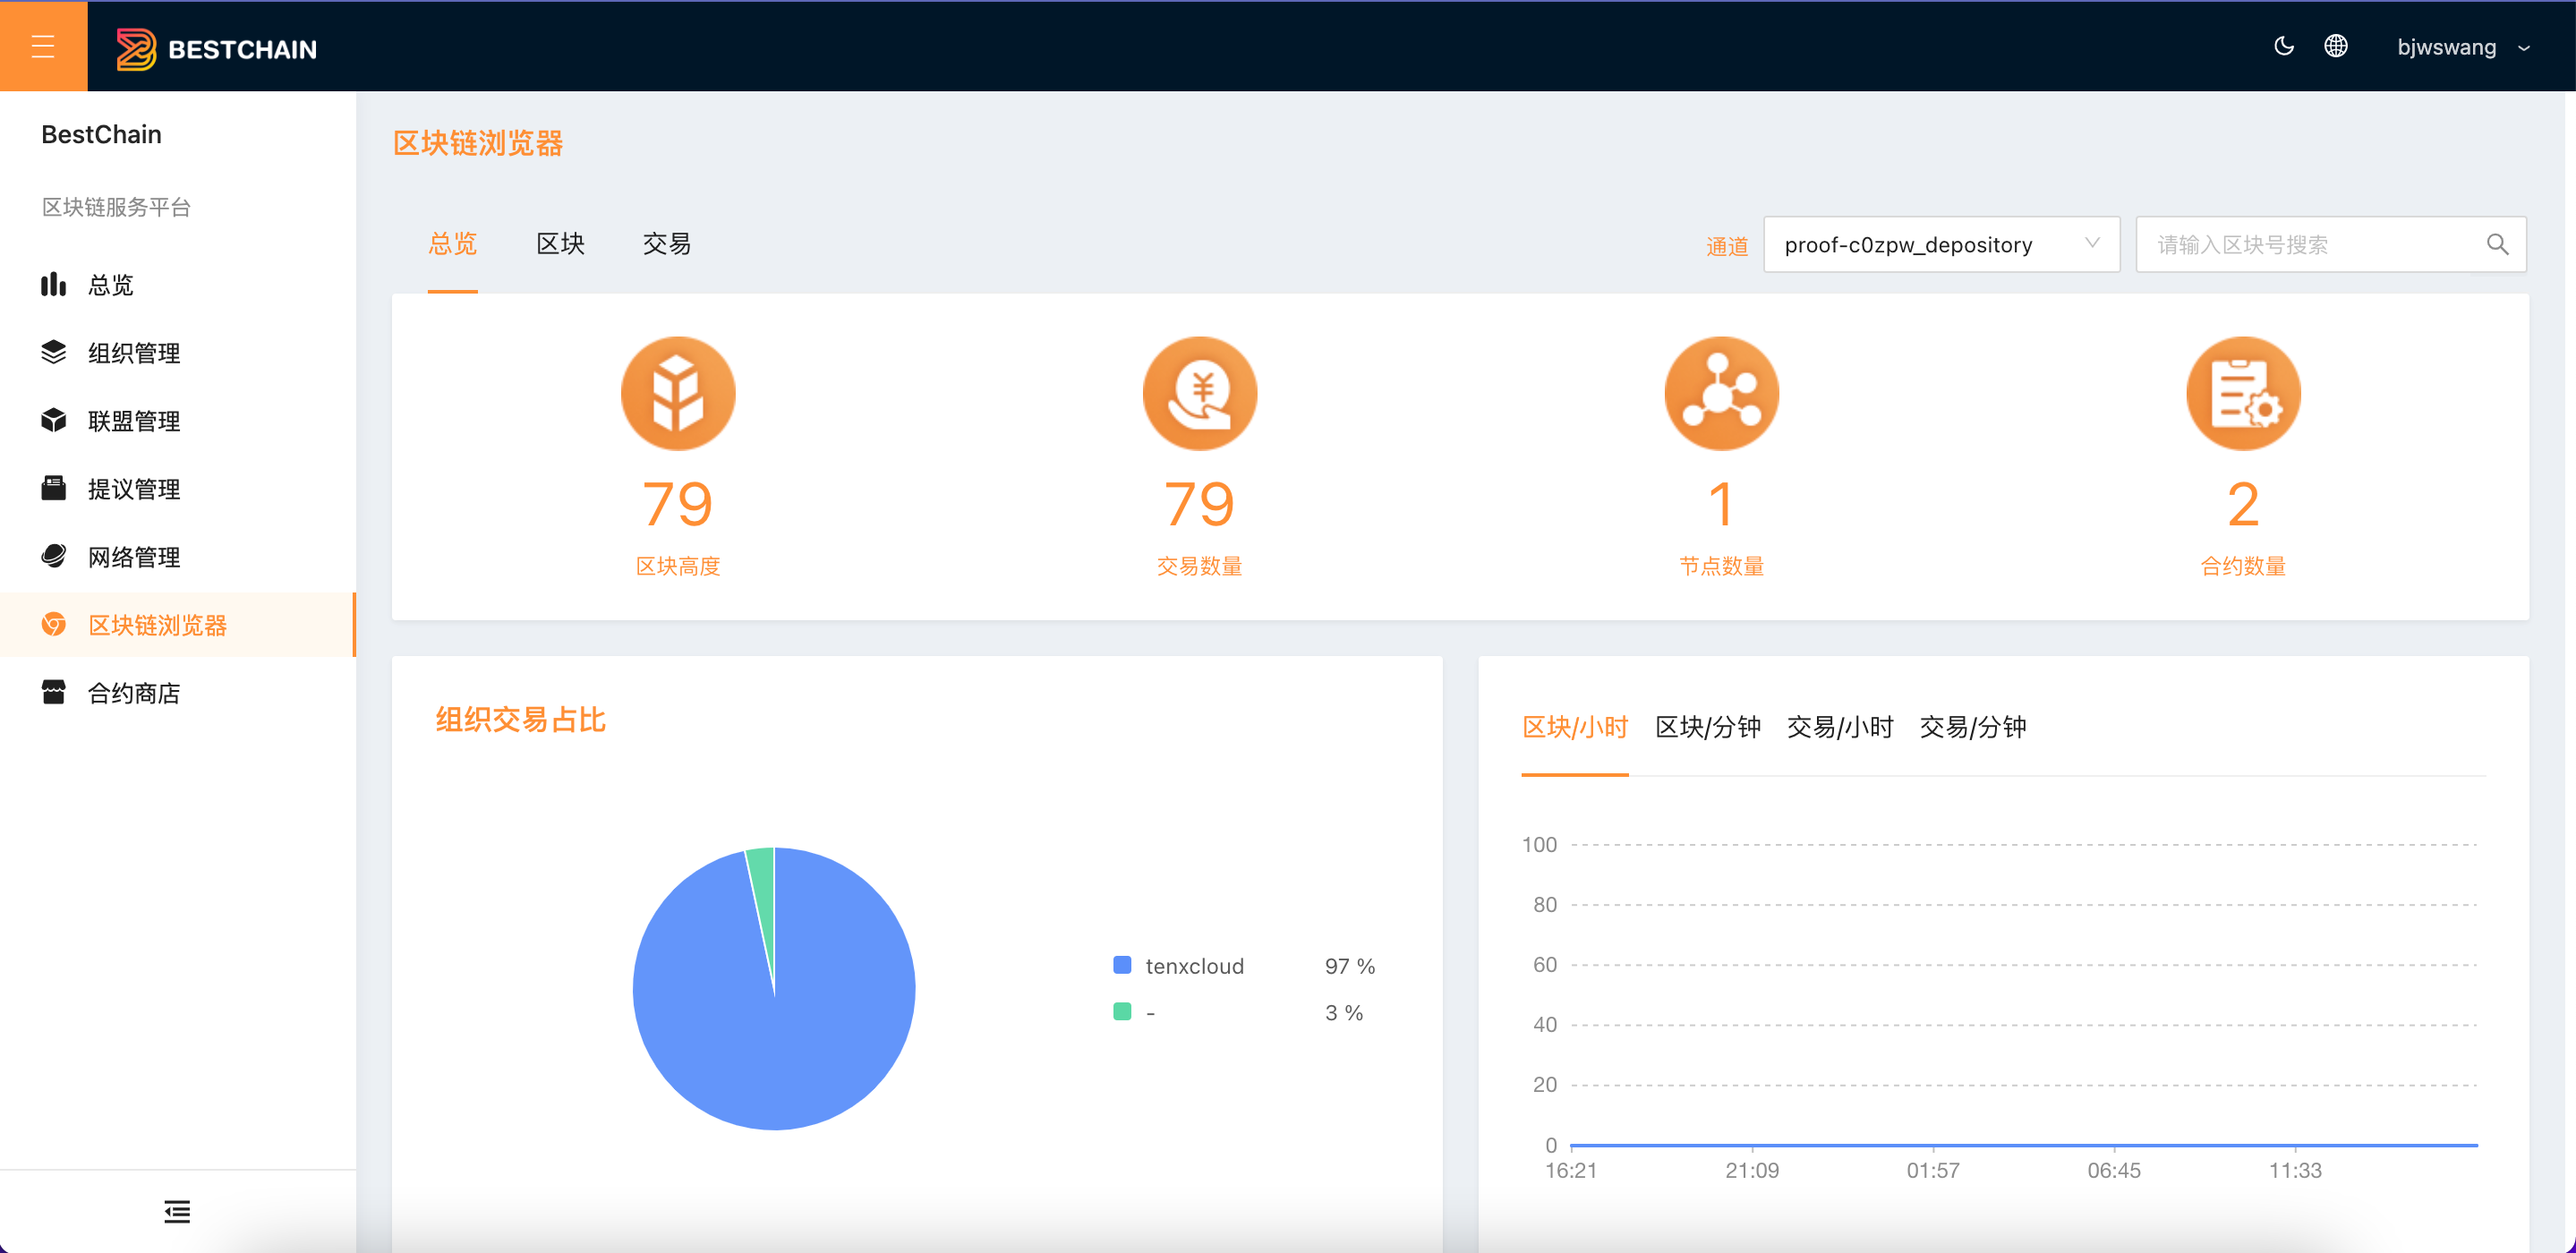Click the 总览 bar chart sidebar icon

(53, 284)
